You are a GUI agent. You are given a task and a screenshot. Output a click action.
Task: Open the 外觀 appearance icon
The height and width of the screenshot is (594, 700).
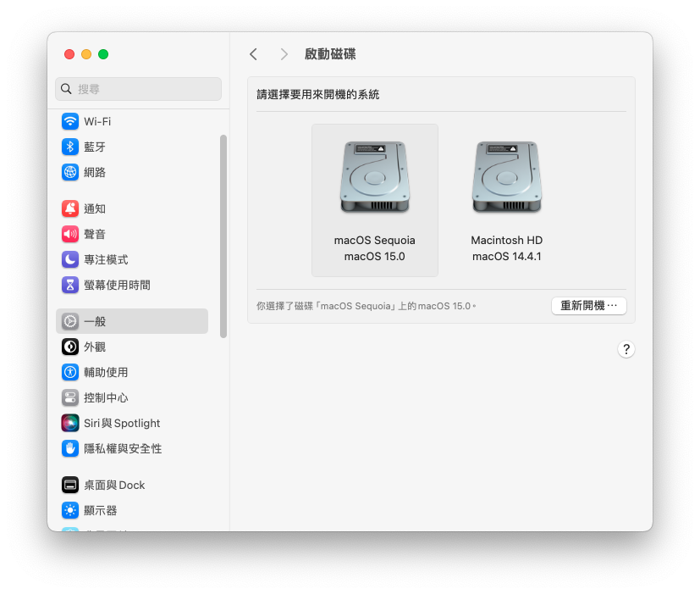pos(70,347)
